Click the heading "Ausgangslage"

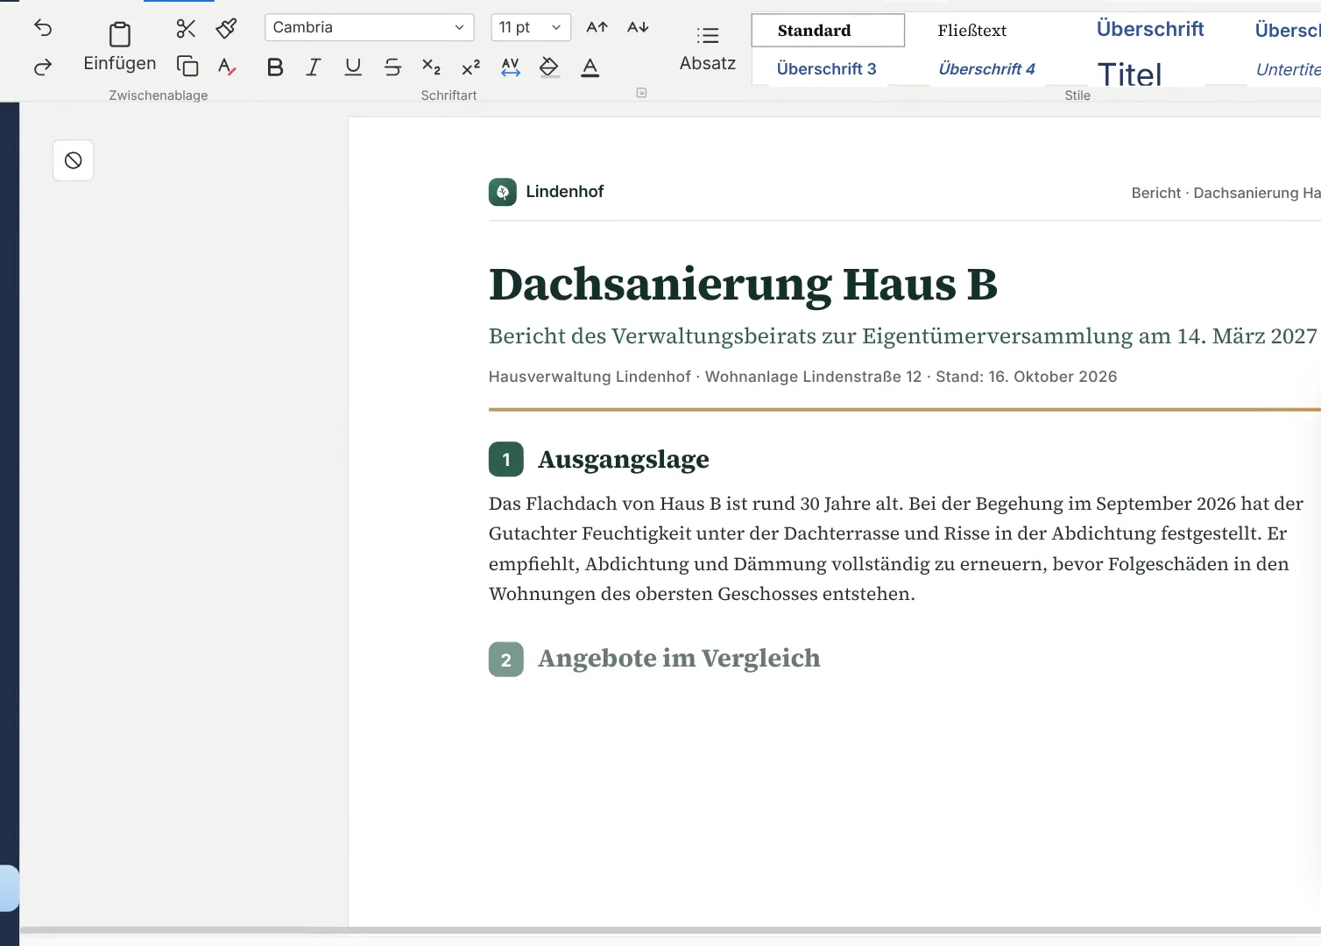tap(624, 459)
